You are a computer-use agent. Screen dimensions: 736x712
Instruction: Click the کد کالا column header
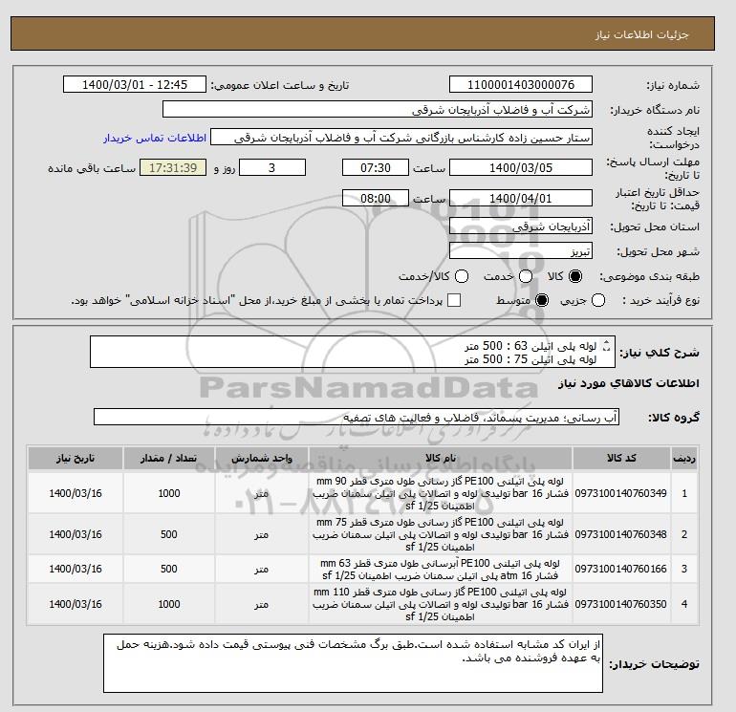click(x=621, y=459)
